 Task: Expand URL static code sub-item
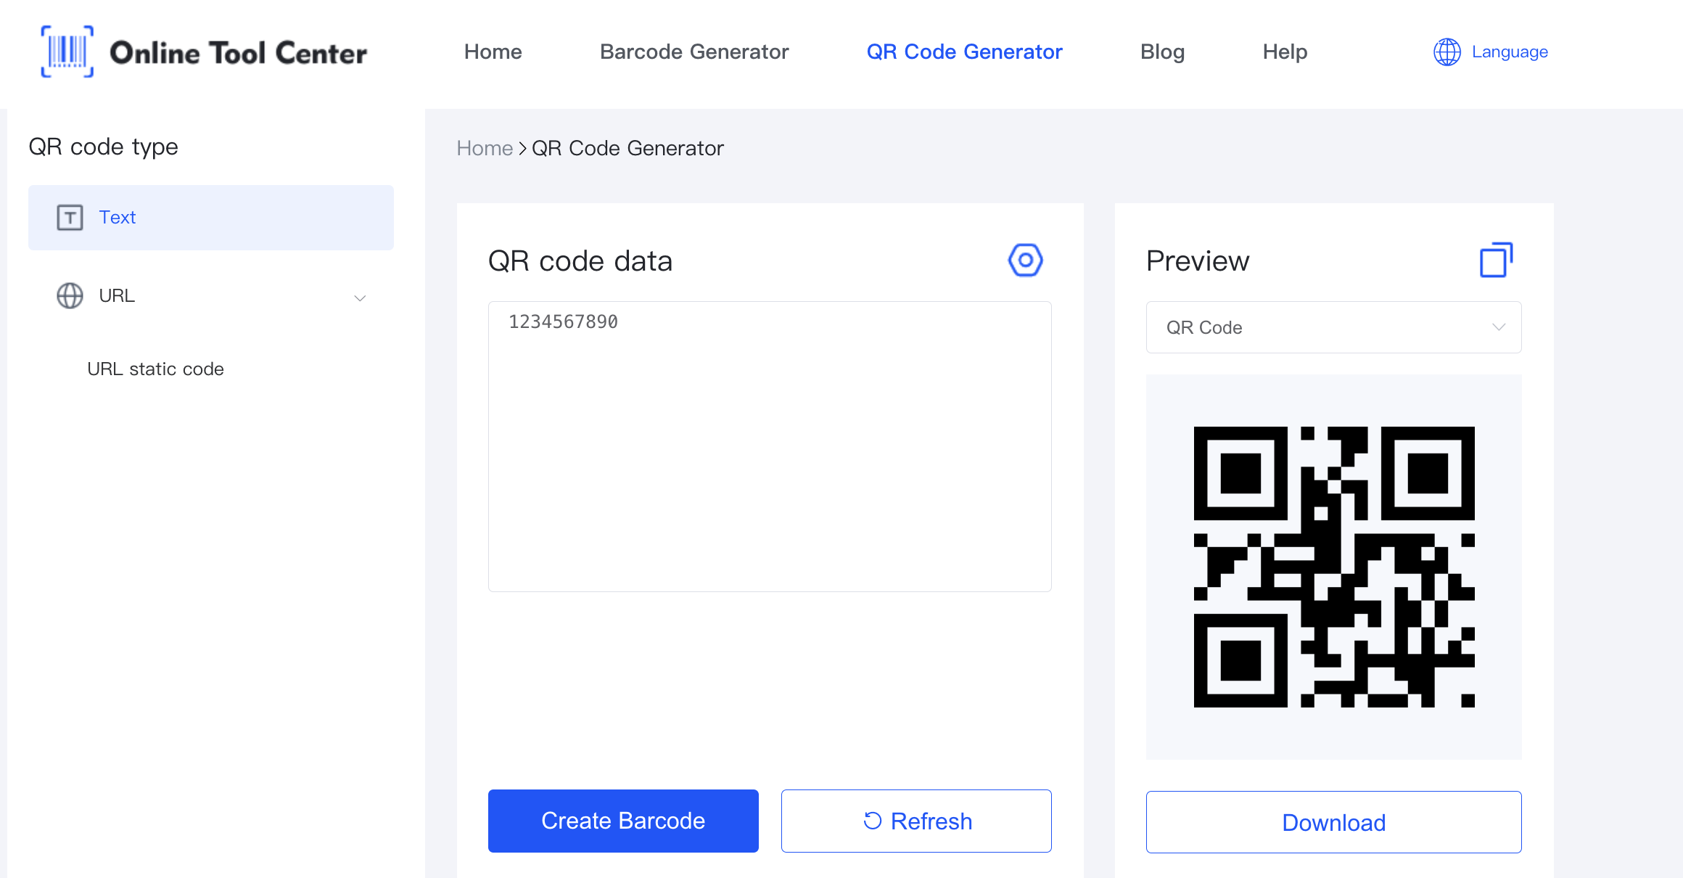point(156,369)
